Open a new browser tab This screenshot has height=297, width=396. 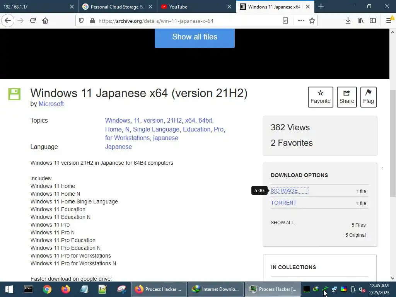(321, 7)
